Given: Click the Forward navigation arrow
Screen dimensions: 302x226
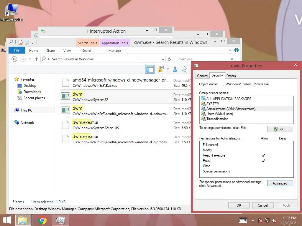Looking at the screenshot, I should (23, 59).
